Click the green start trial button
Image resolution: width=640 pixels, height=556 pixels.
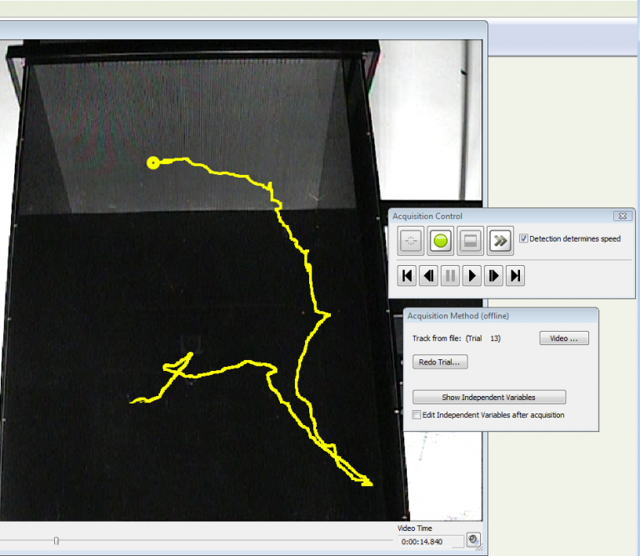[441, 241]
